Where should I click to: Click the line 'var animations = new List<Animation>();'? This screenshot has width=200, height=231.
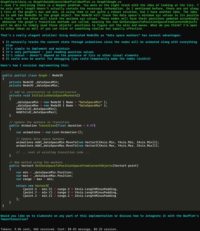point(50,132)
